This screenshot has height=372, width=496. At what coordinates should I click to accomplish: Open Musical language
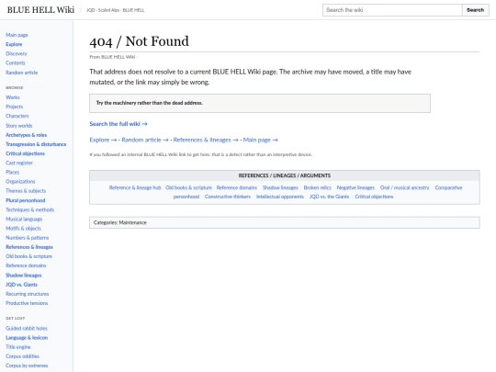tap(24, 219)
